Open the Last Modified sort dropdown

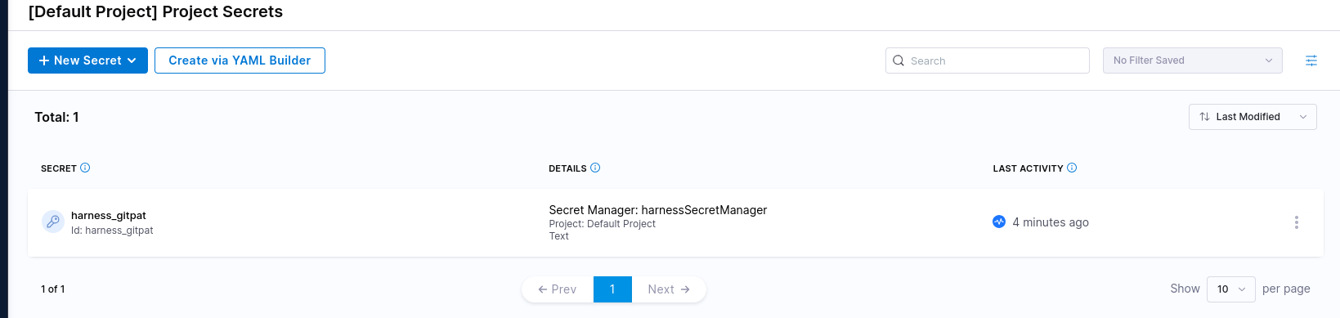[1253, 117]
